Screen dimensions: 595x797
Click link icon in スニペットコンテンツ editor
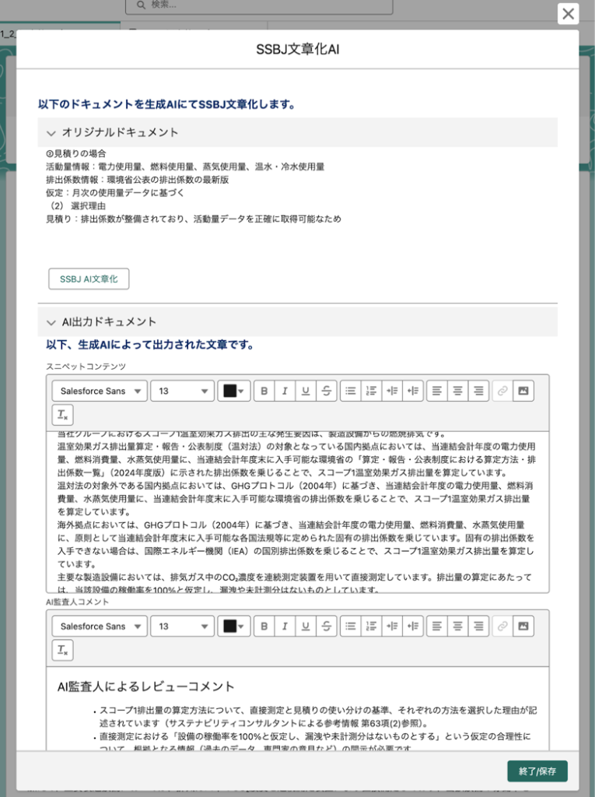(x=502, y=391)
